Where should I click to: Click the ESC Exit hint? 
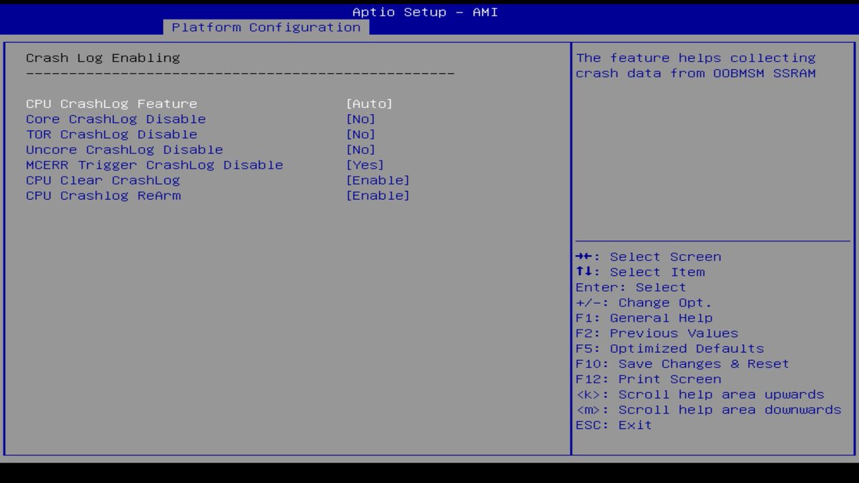613,425
